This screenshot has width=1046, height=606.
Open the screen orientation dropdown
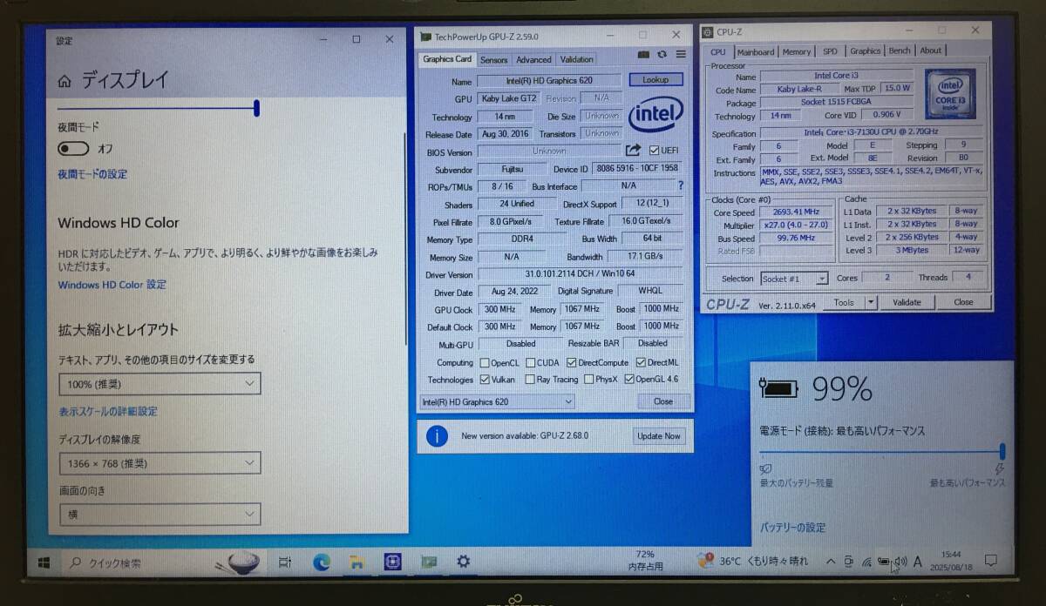click(x=160, y=515)
